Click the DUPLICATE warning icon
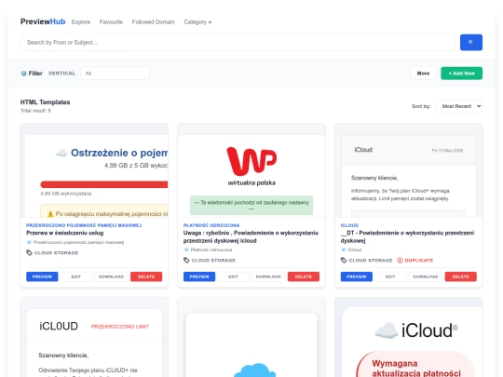 point(400,261)
